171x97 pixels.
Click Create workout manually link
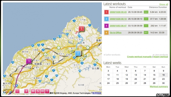(x=139, y=57)
